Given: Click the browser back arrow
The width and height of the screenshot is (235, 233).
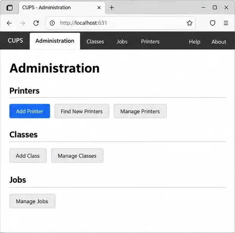Looking at the screenshot, I should [x=9, y=23].
